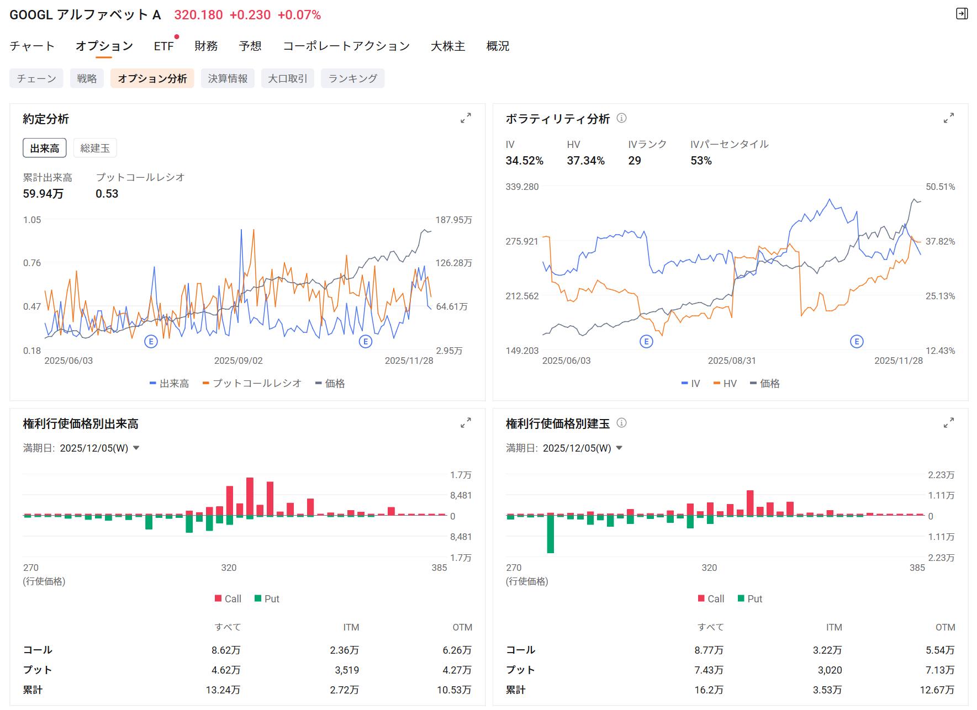Open the 決算情報 sub-tab
Screen dimensions: 977x710
click(228, 78)
